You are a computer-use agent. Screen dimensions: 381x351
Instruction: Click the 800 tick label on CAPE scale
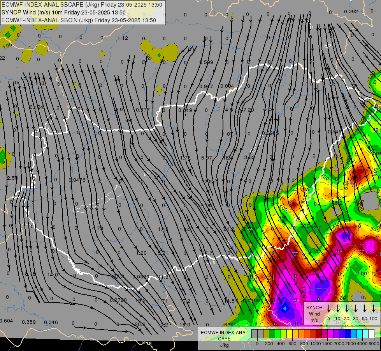304,344
